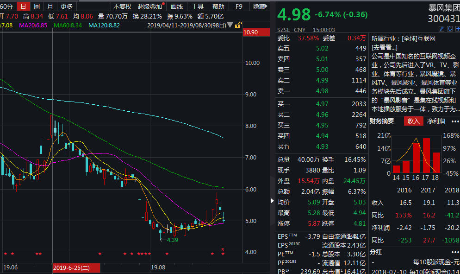Select the 卖五 5.02 order row
460x274 pixels.
click(x=322, y=48)
